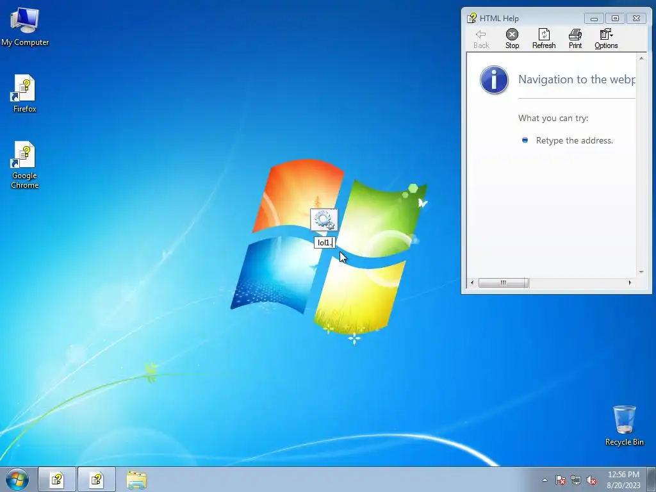Close the HTML Help window

(636, 19)
